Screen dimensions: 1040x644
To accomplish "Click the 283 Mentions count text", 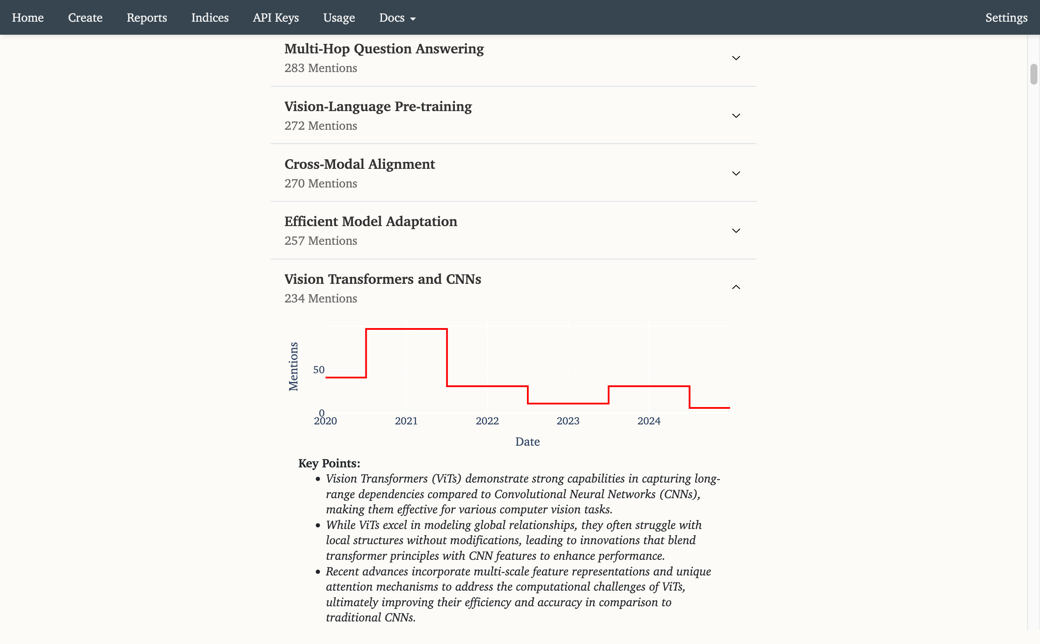I will coord(320,68).
